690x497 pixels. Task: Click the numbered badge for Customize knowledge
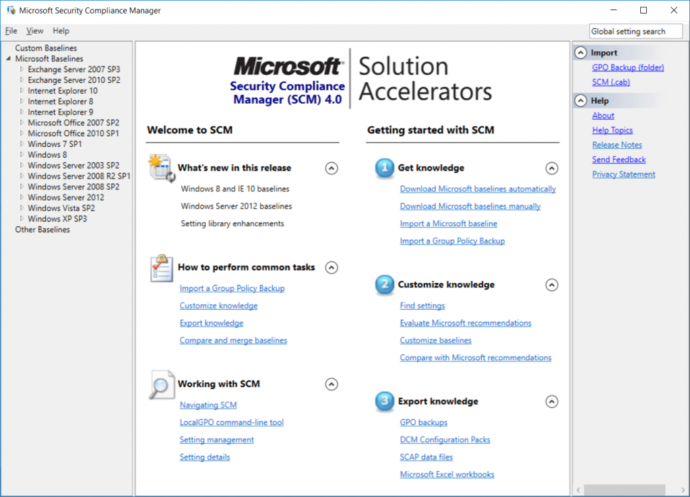coord(384,285)
